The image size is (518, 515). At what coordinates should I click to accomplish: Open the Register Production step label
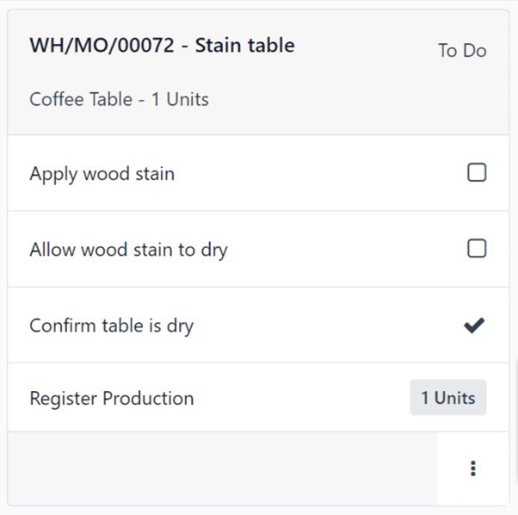click(111, 399)
